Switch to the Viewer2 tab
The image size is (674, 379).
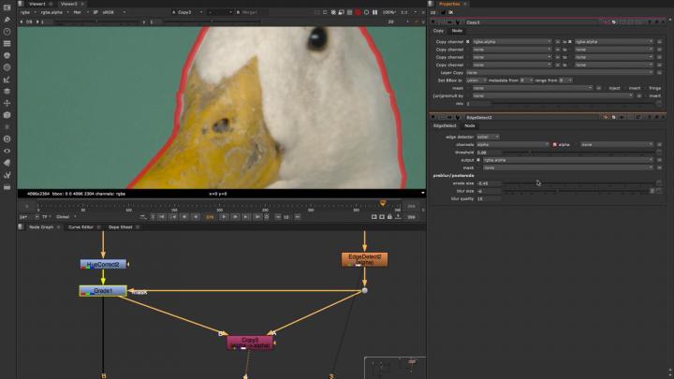pos(68,4)
